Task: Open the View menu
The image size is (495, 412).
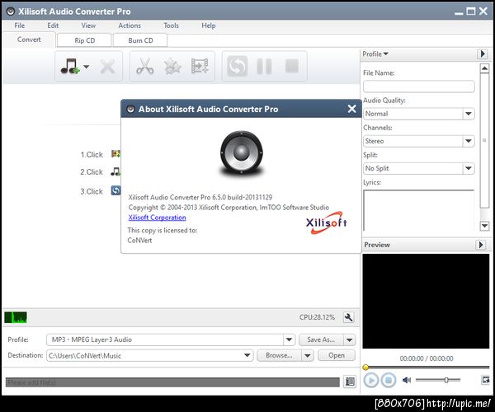Action: 88,26
